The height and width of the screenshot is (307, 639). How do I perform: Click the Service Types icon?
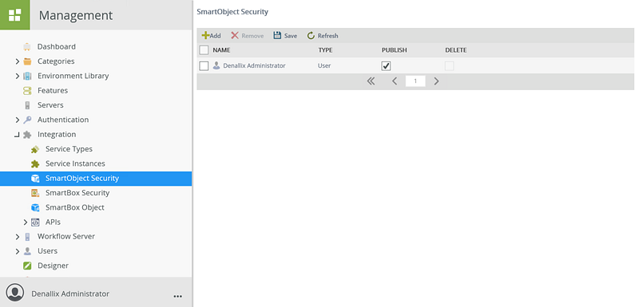click(35, 149)
